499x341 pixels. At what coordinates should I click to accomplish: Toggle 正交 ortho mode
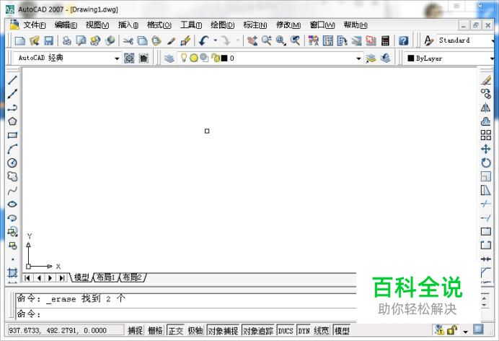(176, 330)
